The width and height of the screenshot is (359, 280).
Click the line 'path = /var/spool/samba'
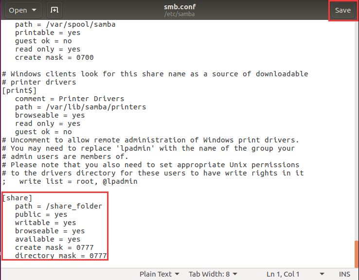click(x=65, y=24)
